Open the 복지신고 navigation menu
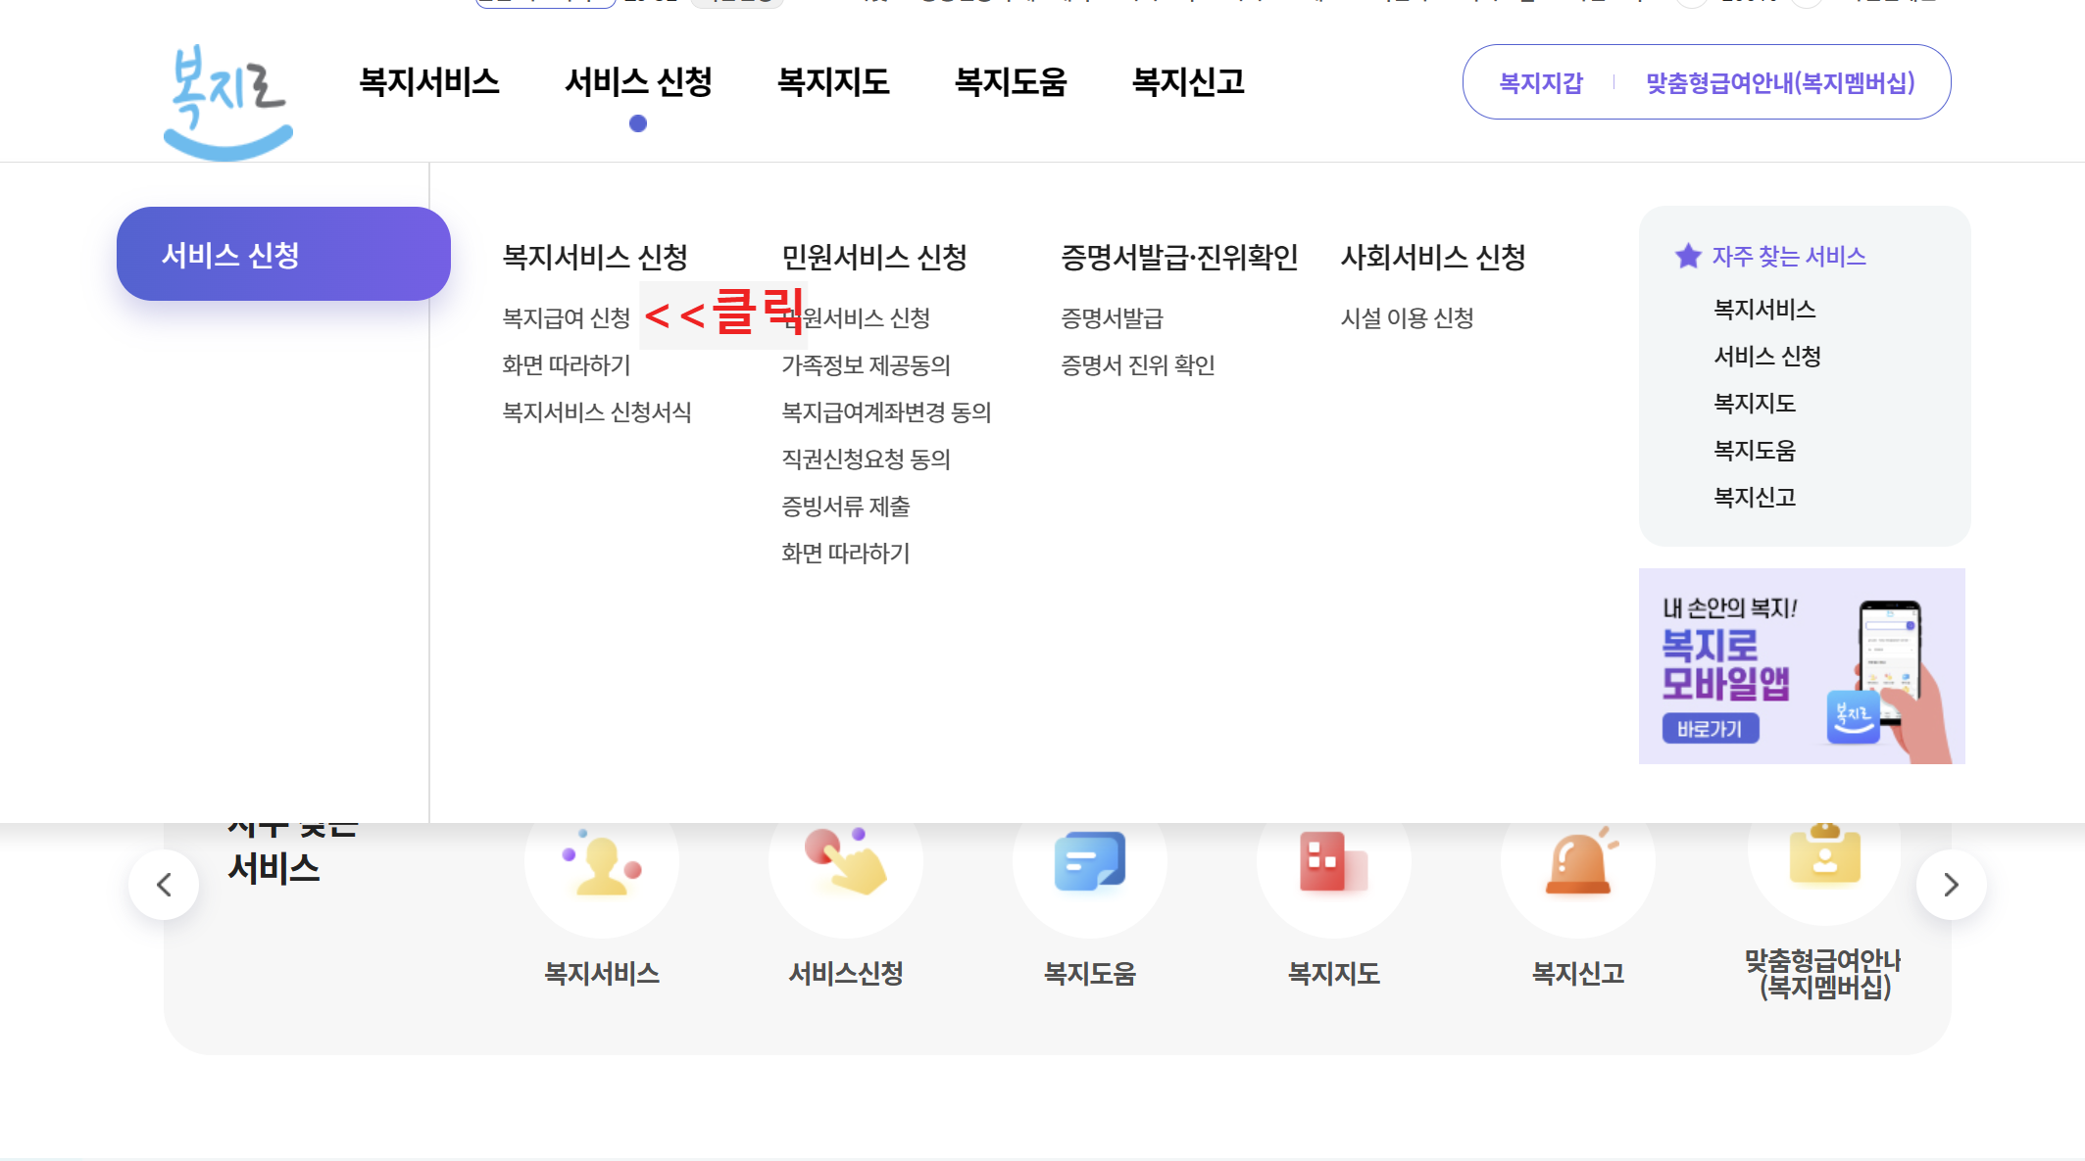The image size is (2085, 1161). (x=1188, y=81)
